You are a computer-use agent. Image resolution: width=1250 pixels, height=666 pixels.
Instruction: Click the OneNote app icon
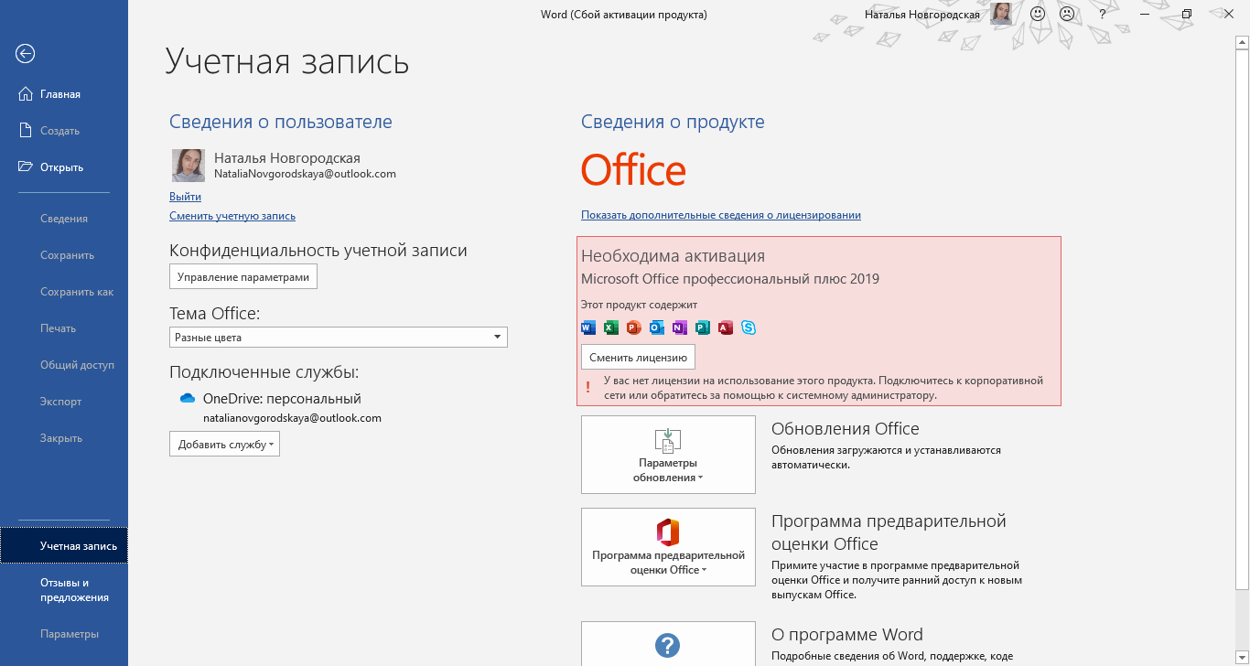click(x=680, y=328)
